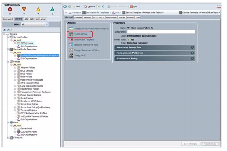This screenshot has width=227, height=151.
Task: Open the FSM tab
Action: coord(138,17)
